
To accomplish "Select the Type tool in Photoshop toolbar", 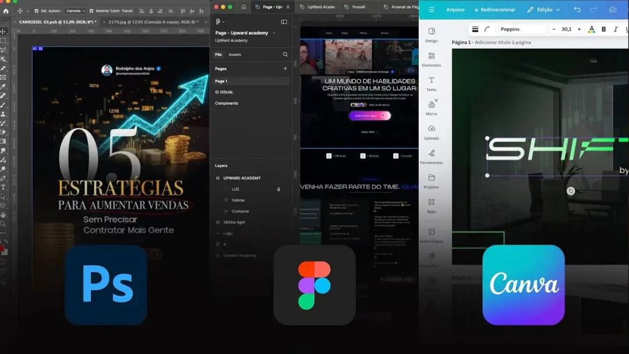I will pyautogui.click(x=3, y=187).
